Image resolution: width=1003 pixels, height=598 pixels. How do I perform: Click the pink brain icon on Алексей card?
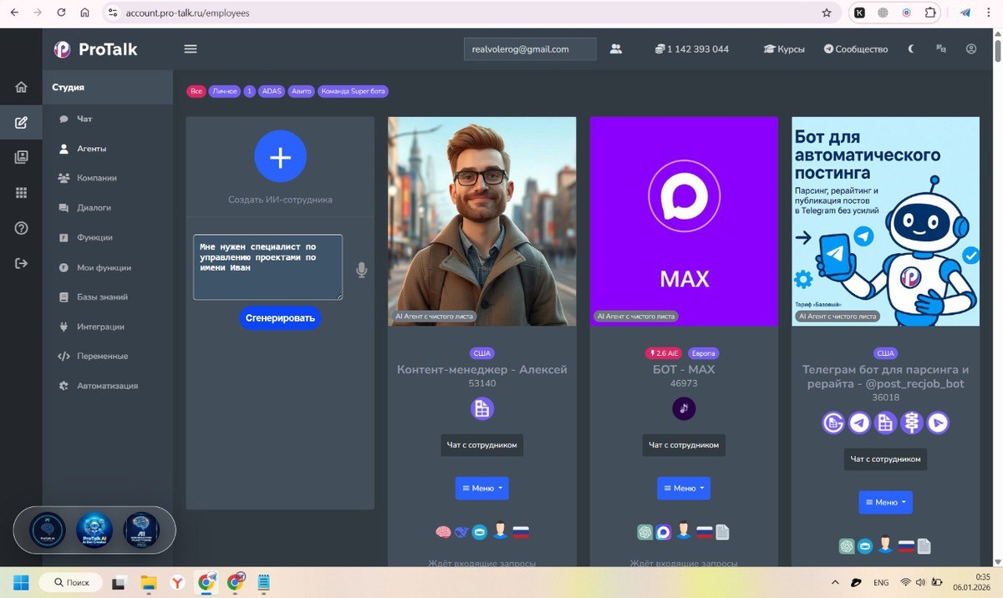coord(443,531)
